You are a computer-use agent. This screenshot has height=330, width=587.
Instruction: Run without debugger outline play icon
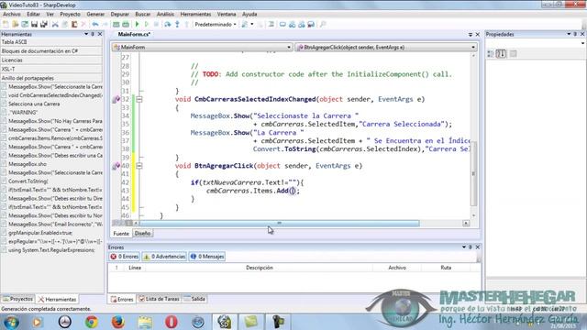click(147, 25)
